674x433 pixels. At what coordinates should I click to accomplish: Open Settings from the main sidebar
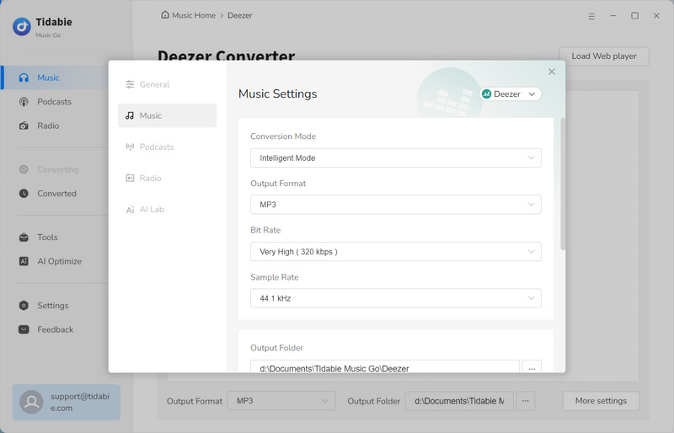(55, 306)
